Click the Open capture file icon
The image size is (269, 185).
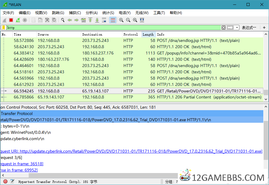(33, 20)
